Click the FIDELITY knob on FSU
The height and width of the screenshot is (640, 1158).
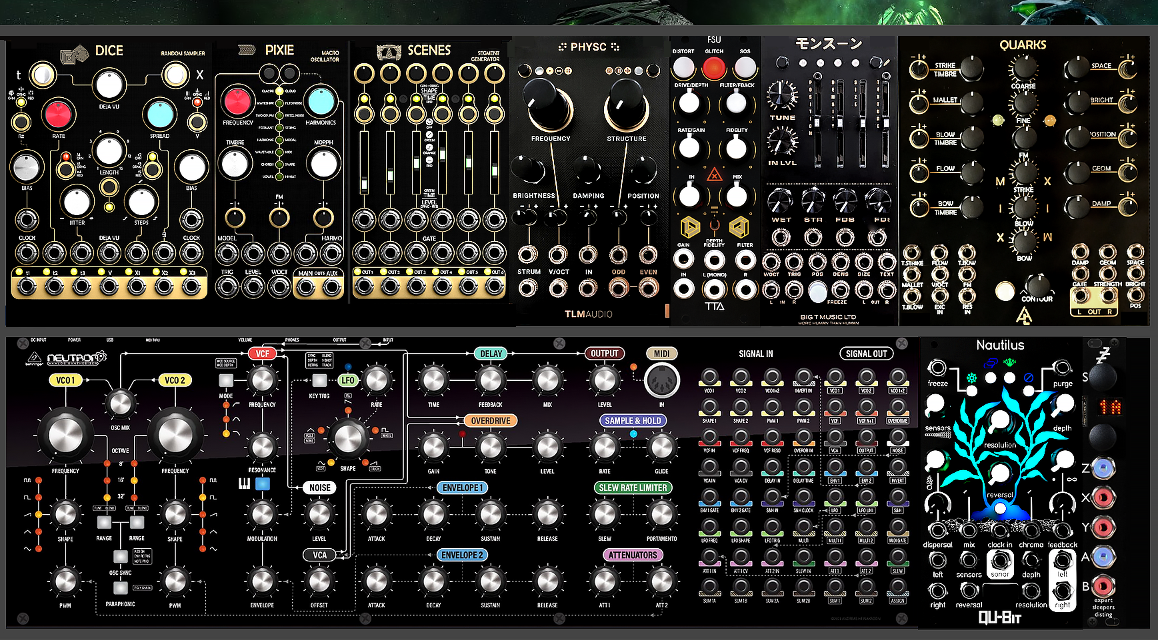736,149
